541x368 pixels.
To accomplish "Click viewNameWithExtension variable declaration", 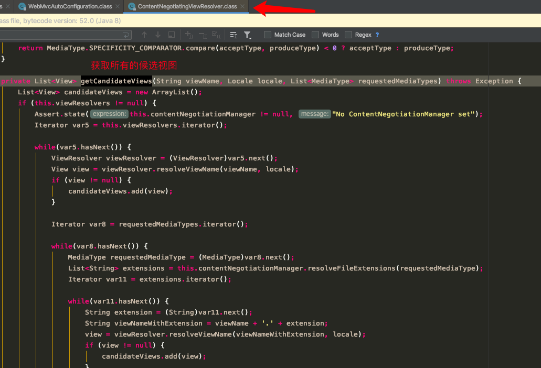I will click(x=158, y=323).
